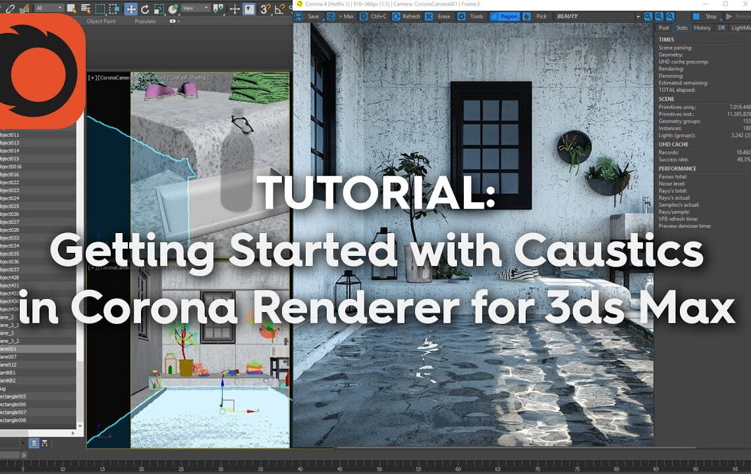Screen dimensions: 751x474
Task: Activate the Select and Scale tool
Action: [x=159, y=9]
